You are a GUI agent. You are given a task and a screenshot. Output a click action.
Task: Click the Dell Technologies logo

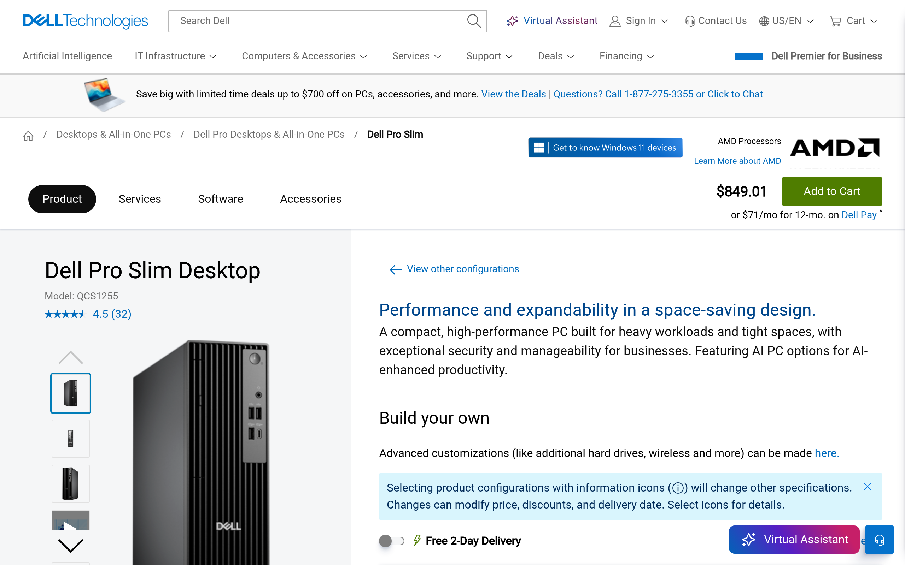point(85,21)
